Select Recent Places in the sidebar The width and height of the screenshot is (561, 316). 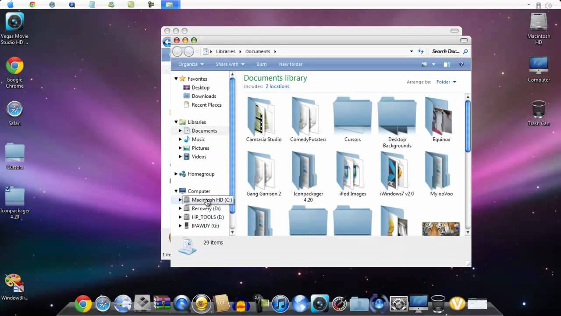[206, 105]
